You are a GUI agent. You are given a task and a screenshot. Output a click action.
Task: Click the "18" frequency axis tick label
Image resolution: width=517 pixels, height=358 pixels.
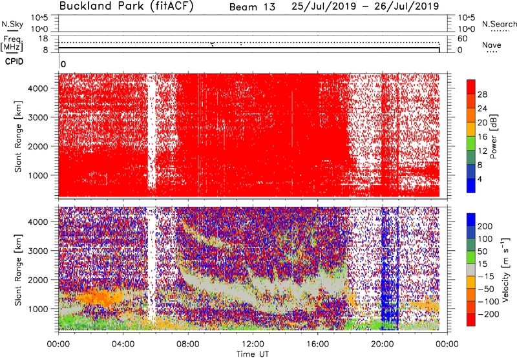(x=43, y=39)
